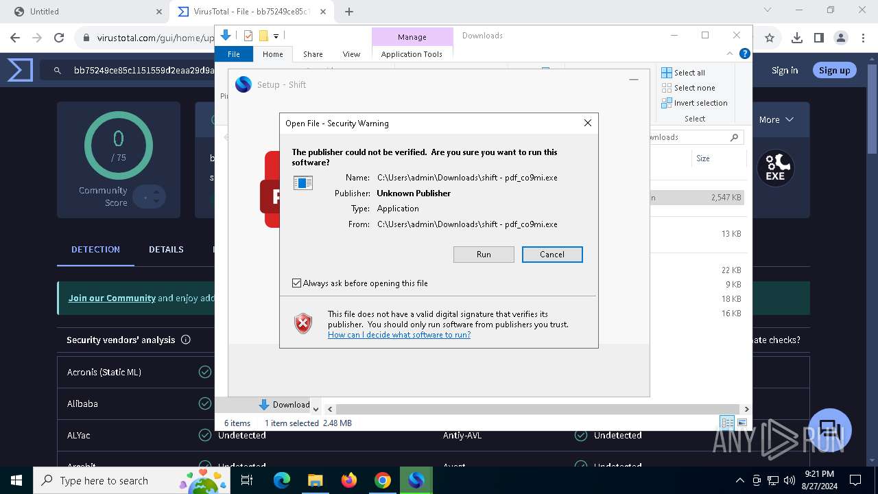878x494 pixels.
Task: Click the Explorer search magnifier icon
Action: (735, 137)
